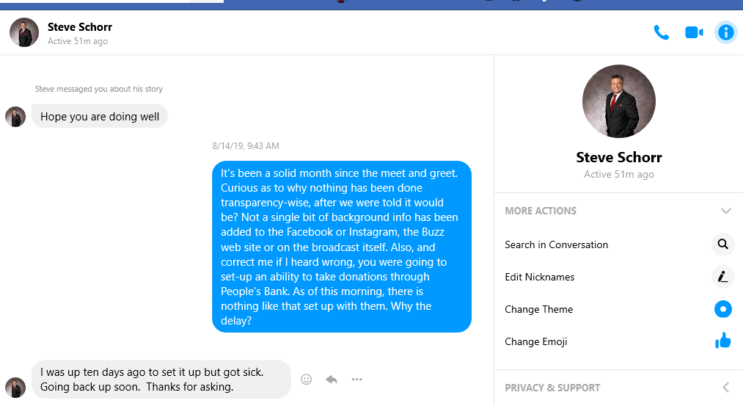Screen dimensions: 743x406
Task: Start a voice call with Steve Schorr
Action: coord(661,32)
